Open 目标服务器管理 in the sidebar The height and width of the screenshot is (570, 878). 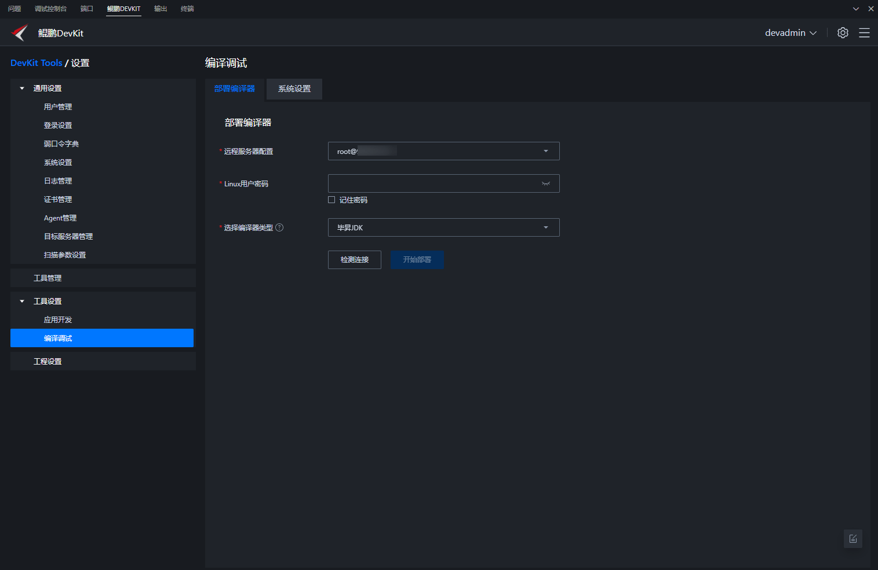68,237
